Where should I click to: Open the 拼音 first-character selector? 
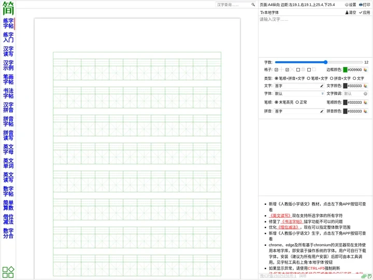[299, 111]
